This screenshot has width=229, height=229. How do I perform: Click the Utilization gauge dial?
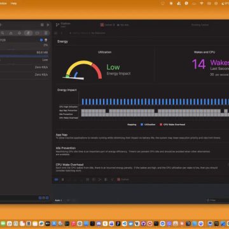click(x=82, y=70)
